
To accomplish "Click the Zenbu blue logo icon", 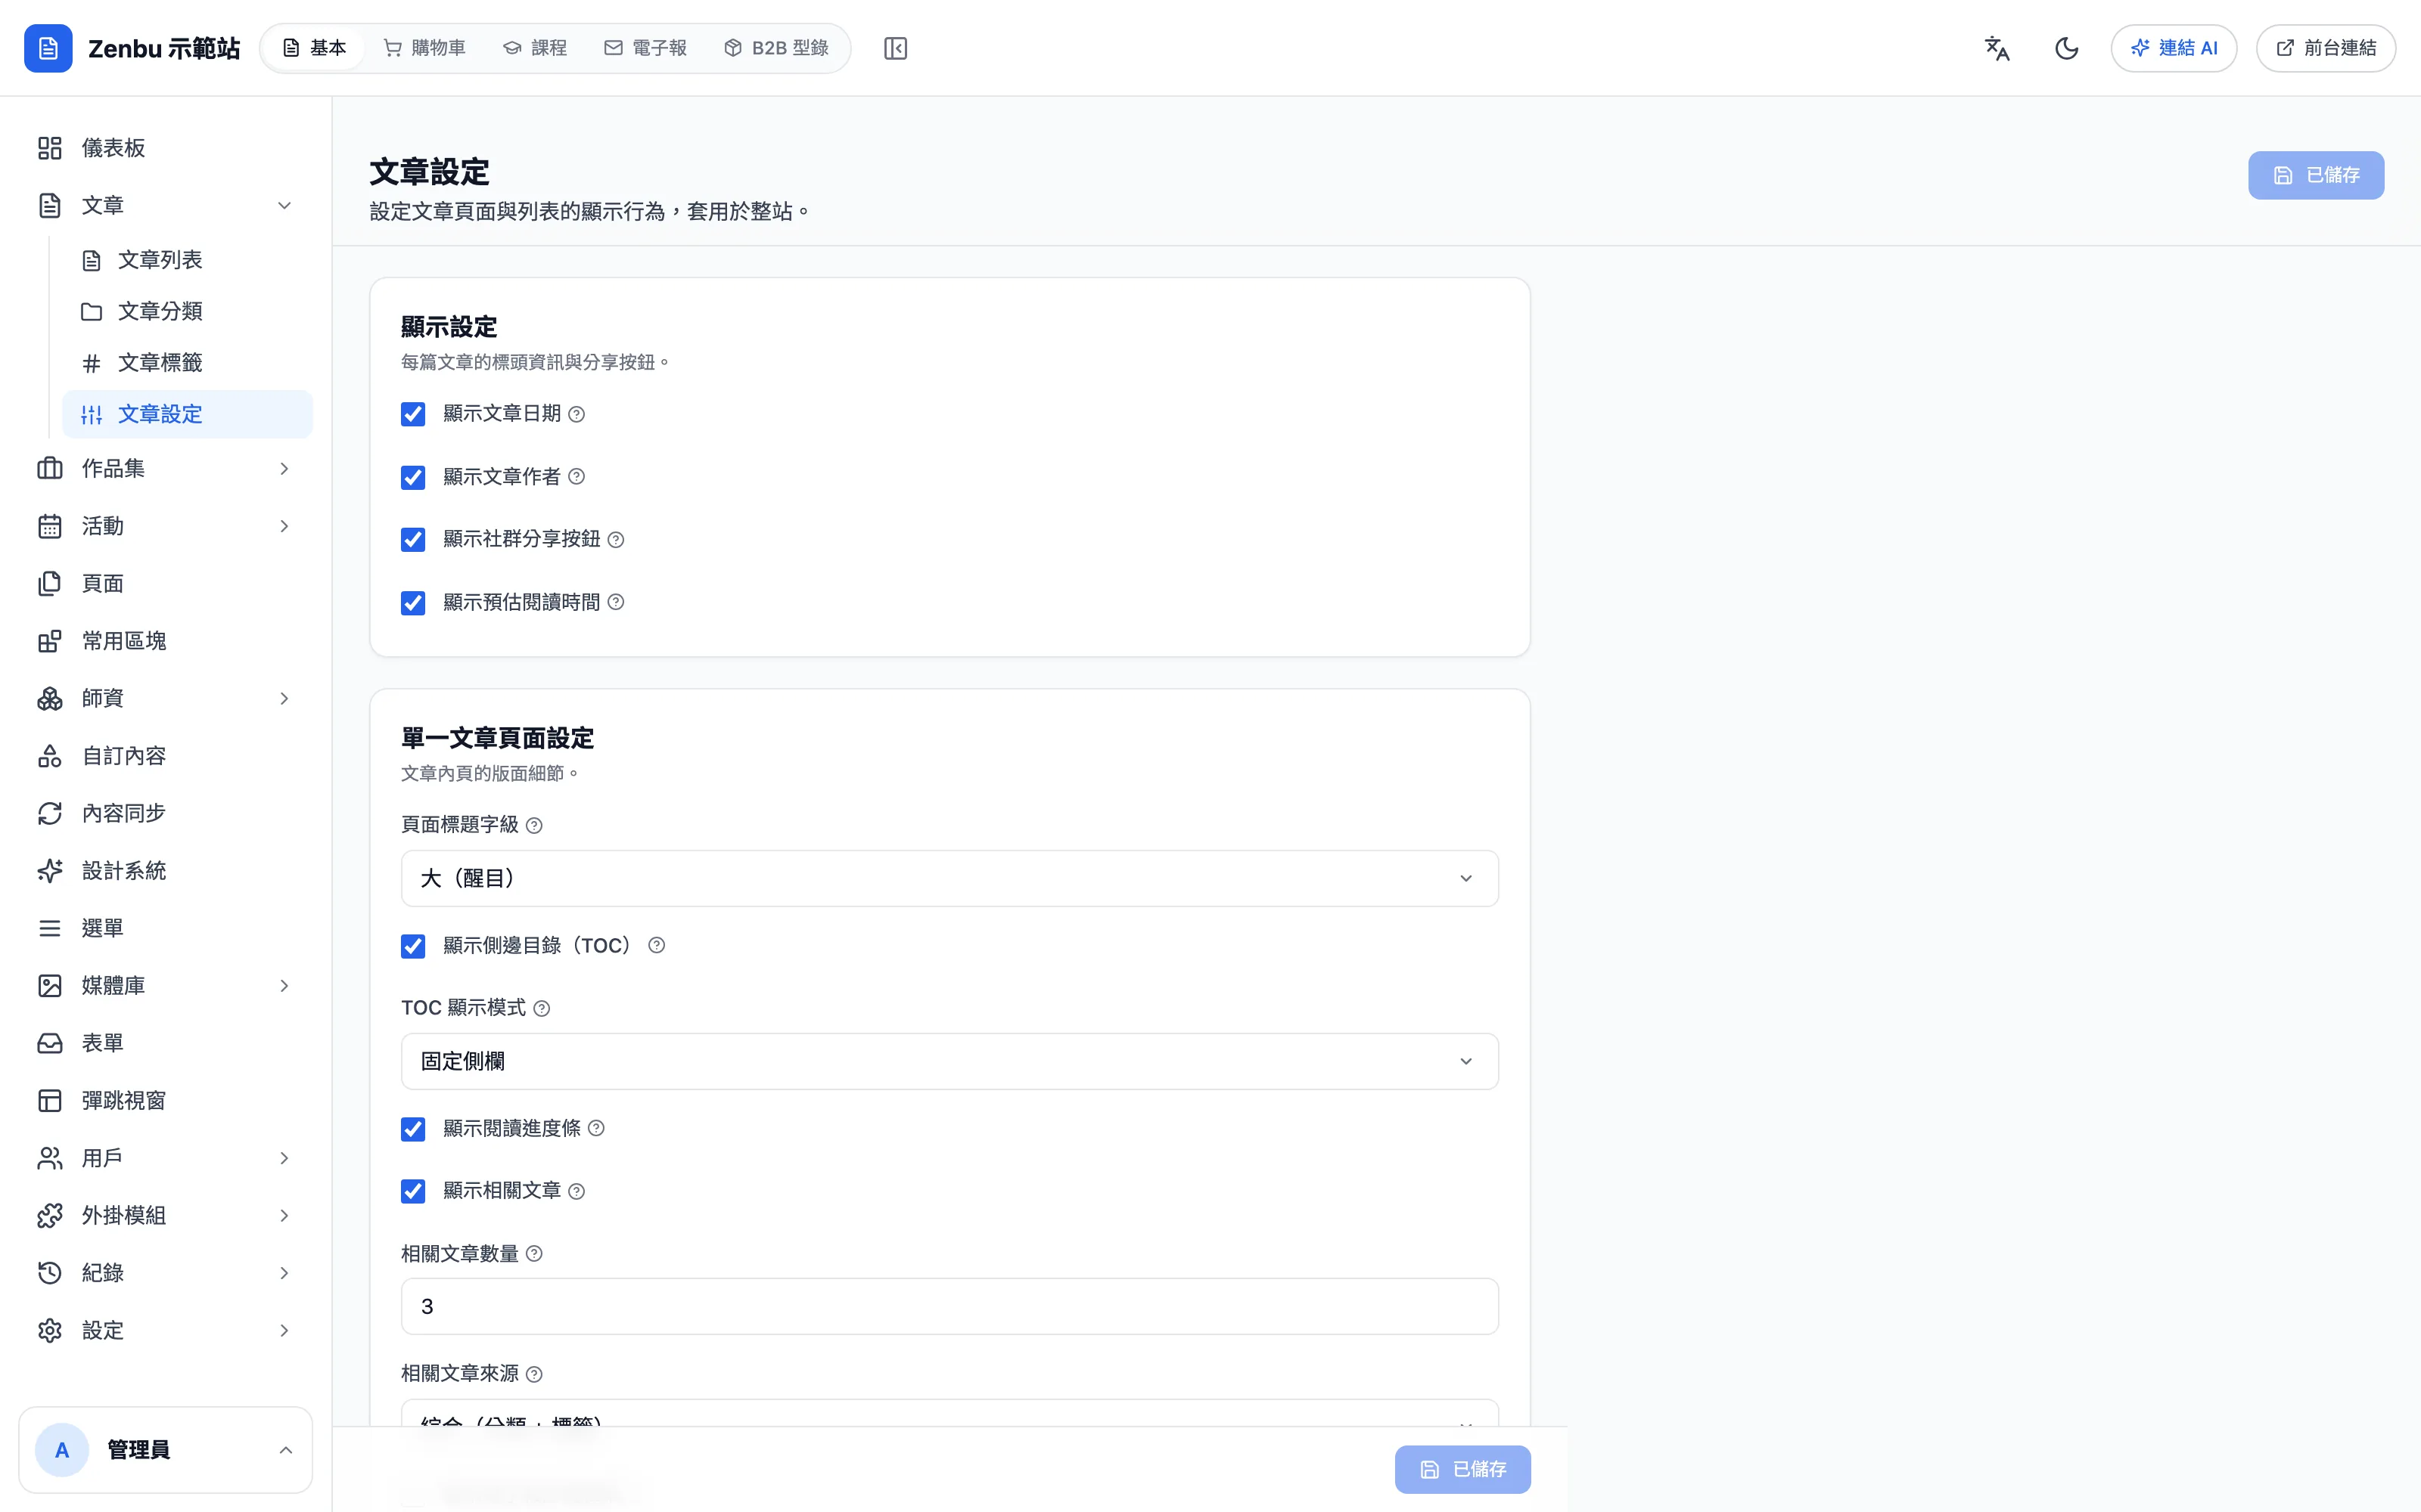I will tap(48, 48).
